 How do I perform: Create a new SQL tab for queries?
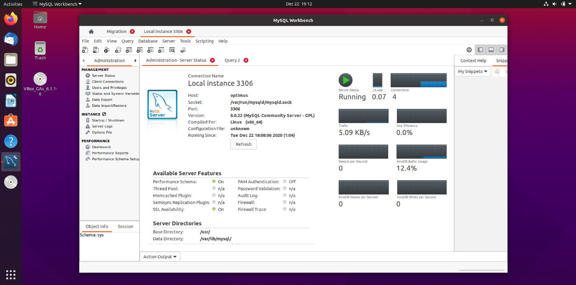point(85,50)
